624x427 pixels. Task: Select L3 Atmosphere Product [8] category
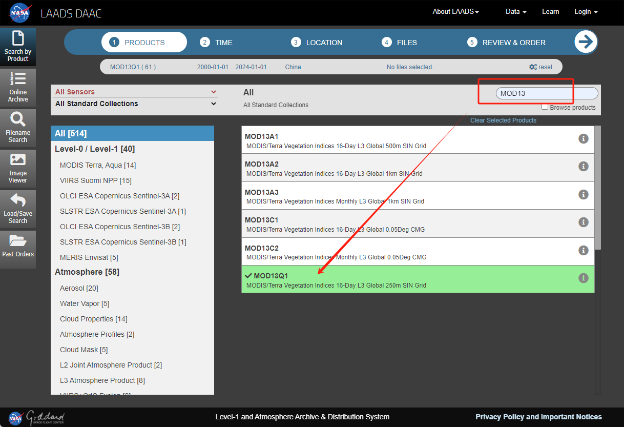click(x=102, y=380)
